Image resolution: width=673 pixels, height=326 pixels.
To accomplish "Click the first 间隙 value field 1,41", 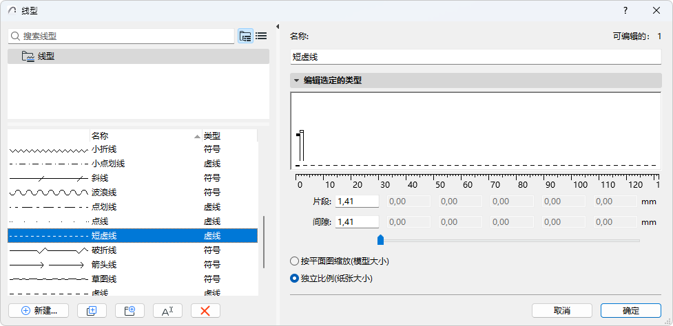I will pos(357,222).
